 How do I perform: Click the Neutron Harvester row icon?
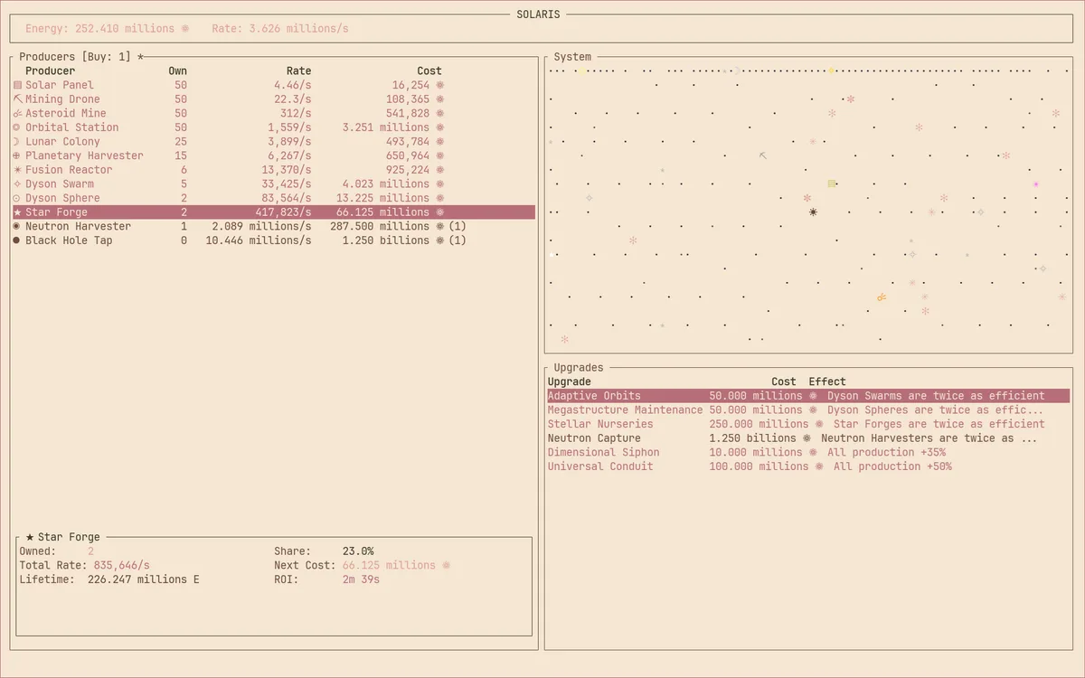[x=17, y=227]
